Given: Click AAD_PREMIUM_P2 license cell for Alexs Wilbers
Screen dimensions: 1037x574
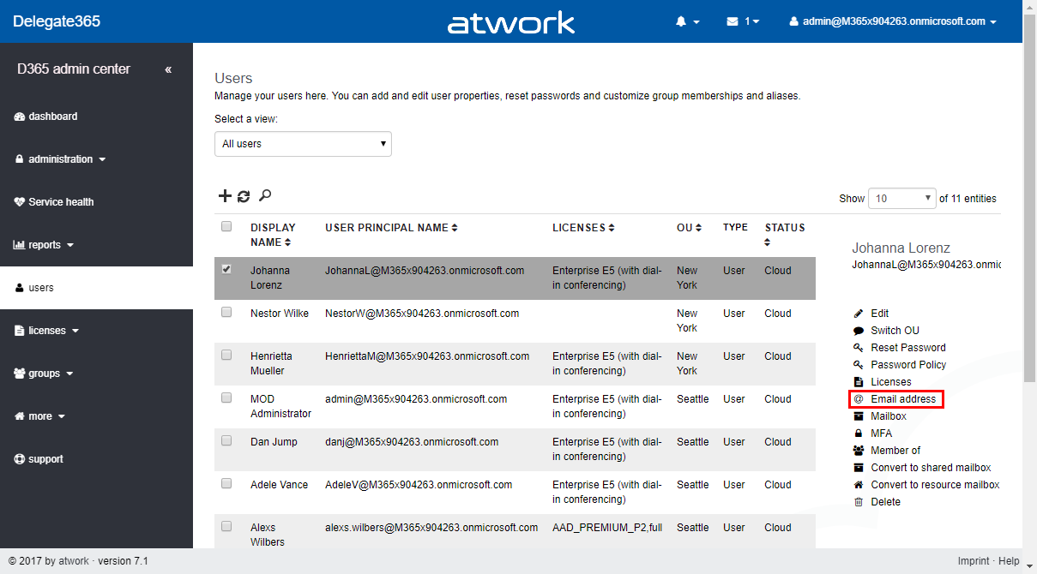Looking at the screenshot, I should [607, 528].
